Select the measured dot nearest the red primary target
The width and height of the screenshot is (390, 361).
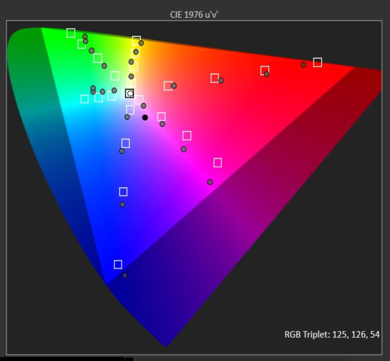tap(303, 65)
